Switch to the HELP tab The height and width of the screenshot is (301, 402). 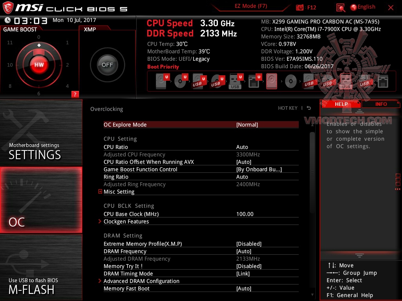point(341,104)
